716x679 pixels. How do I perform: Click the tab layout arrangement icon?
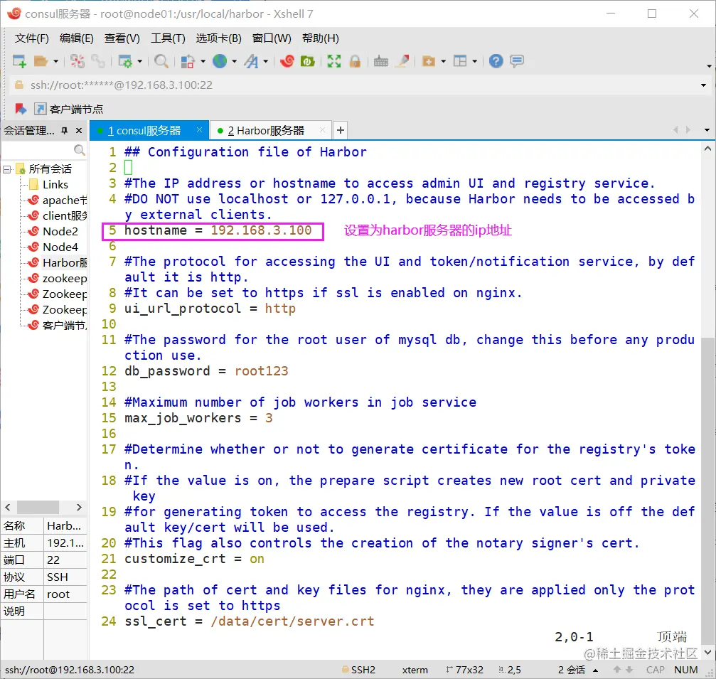460,60
